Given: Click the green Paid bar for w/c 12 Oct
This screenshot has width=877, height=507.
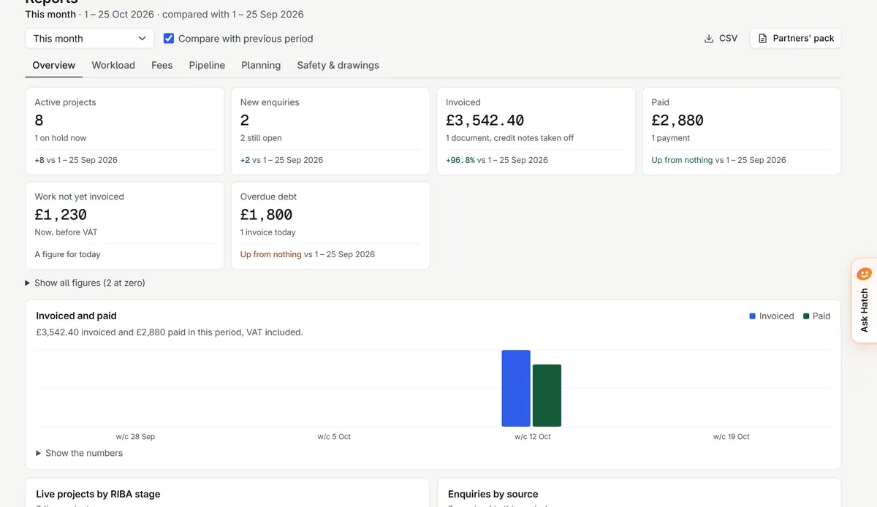Looking at the screenshot, I should point(547,395).
